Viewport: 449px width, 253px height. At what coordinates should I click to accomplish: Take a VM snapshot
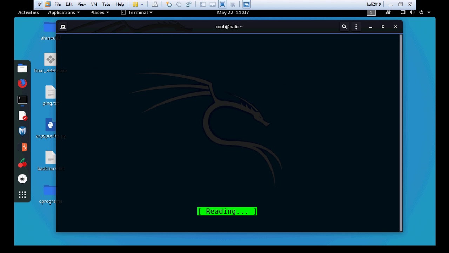click(169, 4)
